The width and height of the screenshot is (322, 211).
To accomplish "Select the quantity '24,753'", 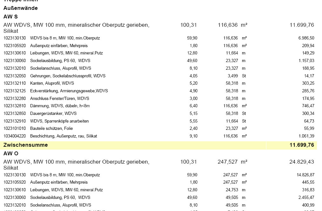I will [232, 190].
